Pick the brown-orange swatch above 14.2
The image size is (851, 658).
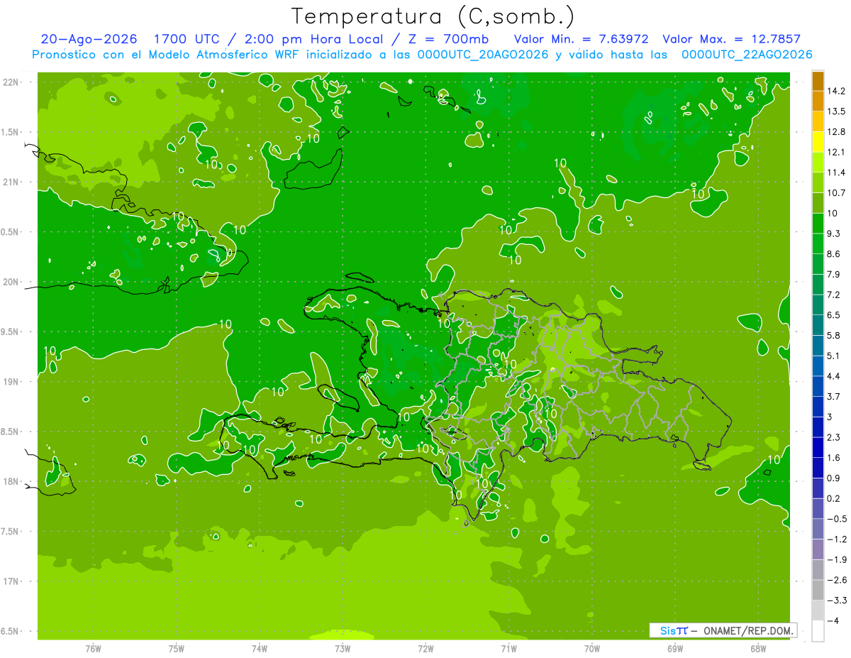click(818, 81)
